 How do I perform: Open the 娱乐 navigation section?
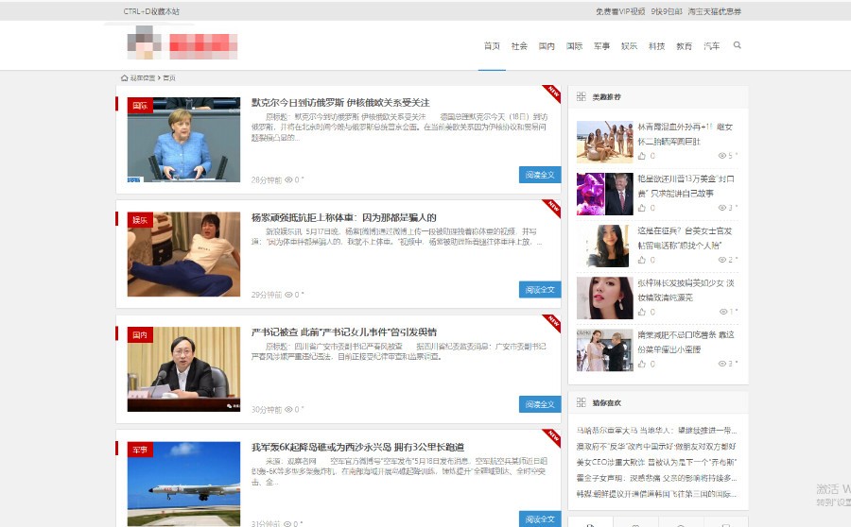point(629,46)
